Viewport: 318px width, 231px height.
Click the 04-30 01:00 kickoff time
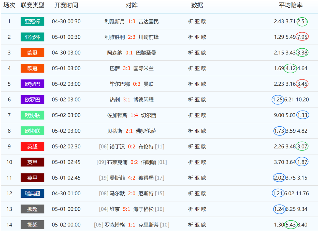(x=66, y=194)
